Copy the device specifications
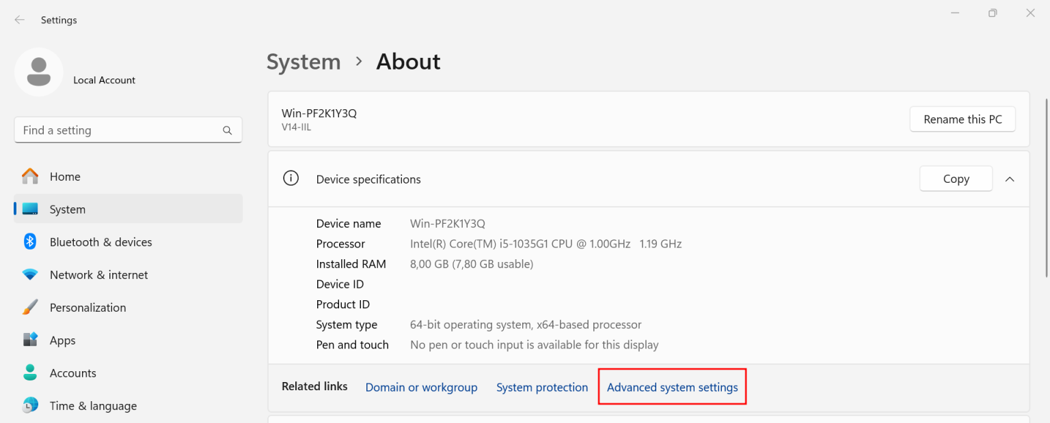1050x423 pixels. 956,179
